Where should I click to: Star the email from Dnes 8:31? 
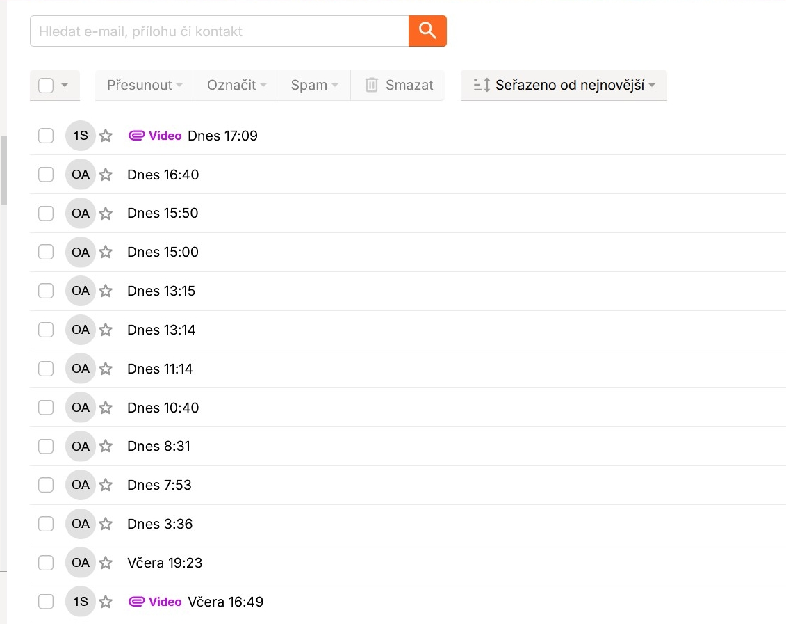tap(105, 446)
